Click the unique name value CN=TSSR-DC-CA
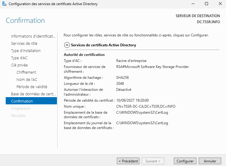The height and width of the screenshot is (166, 226). (x=146, y=106)
